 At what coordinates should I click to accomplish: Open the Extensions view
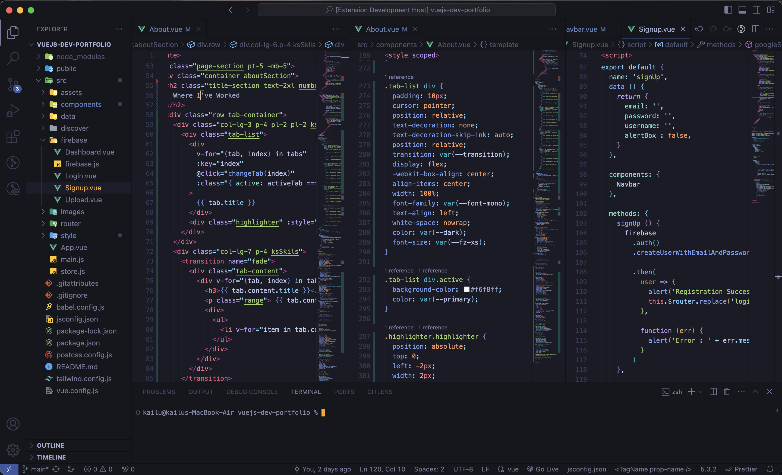pyautogui.click(x=13, y=137)
